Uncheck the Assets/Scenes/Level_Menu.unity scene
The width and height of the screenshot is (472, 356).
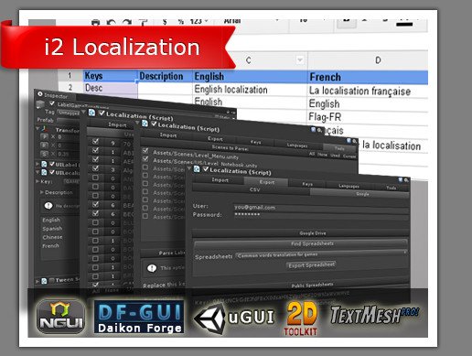(145, 151)
